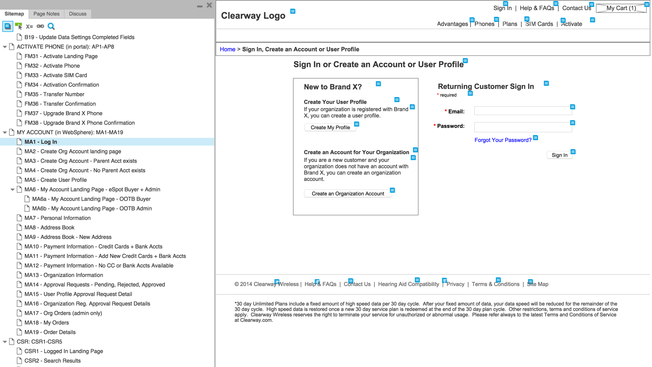
Task: Select MA8 - Address Book page
Action: click(49, 228)
